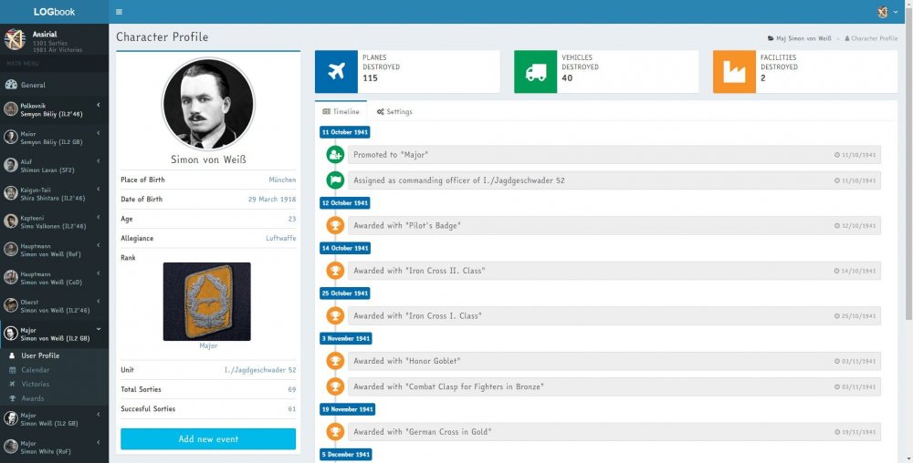Click trophy icon for Iron Cross II. Class
This screenshot has height=463, width=913.
pos(335,271)
